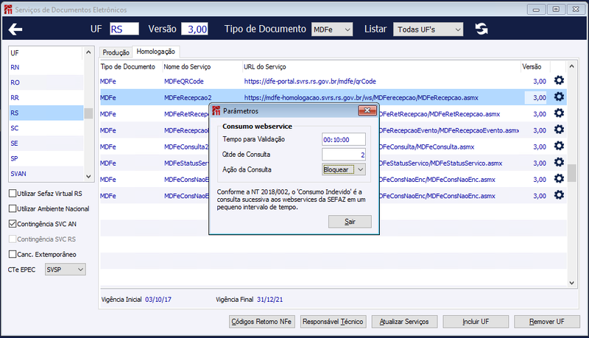Image resolution: width=589 pixels, height=338 pixels.
Task: Select RO in the UF list
Action: pos(46,82)
